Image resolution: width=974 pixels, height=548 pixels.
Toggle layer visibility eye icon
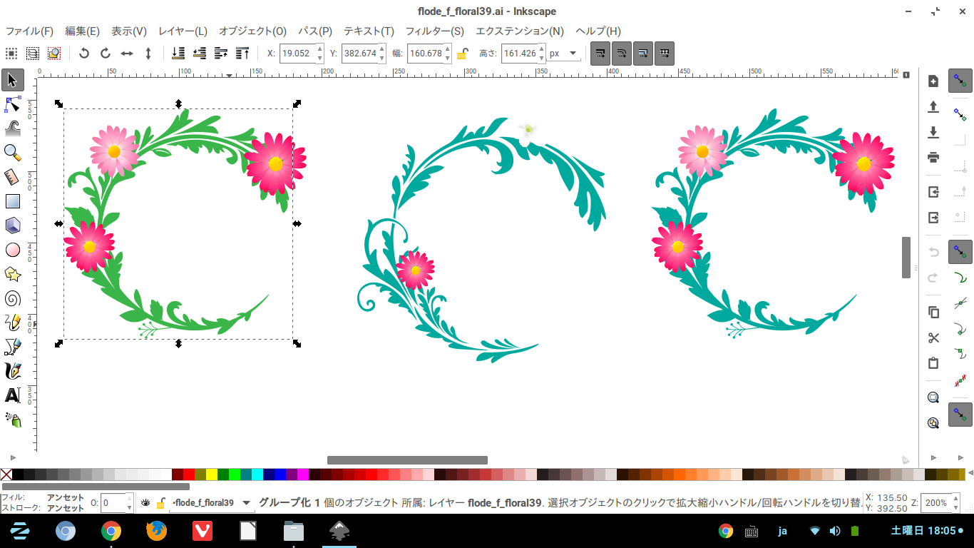click(x=145, y=503)
